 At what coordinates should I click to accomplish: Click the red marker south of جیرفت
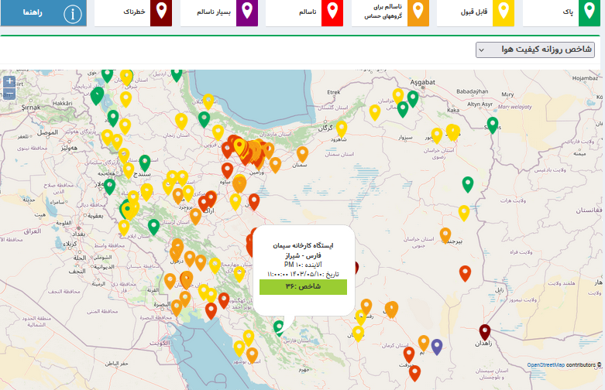414,373
